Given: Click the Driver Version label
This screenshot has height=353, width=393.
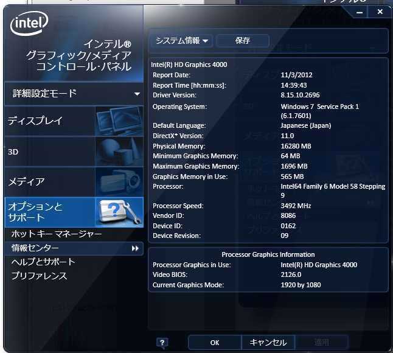Looking at the screenshot, I should [x=175, y=95].
